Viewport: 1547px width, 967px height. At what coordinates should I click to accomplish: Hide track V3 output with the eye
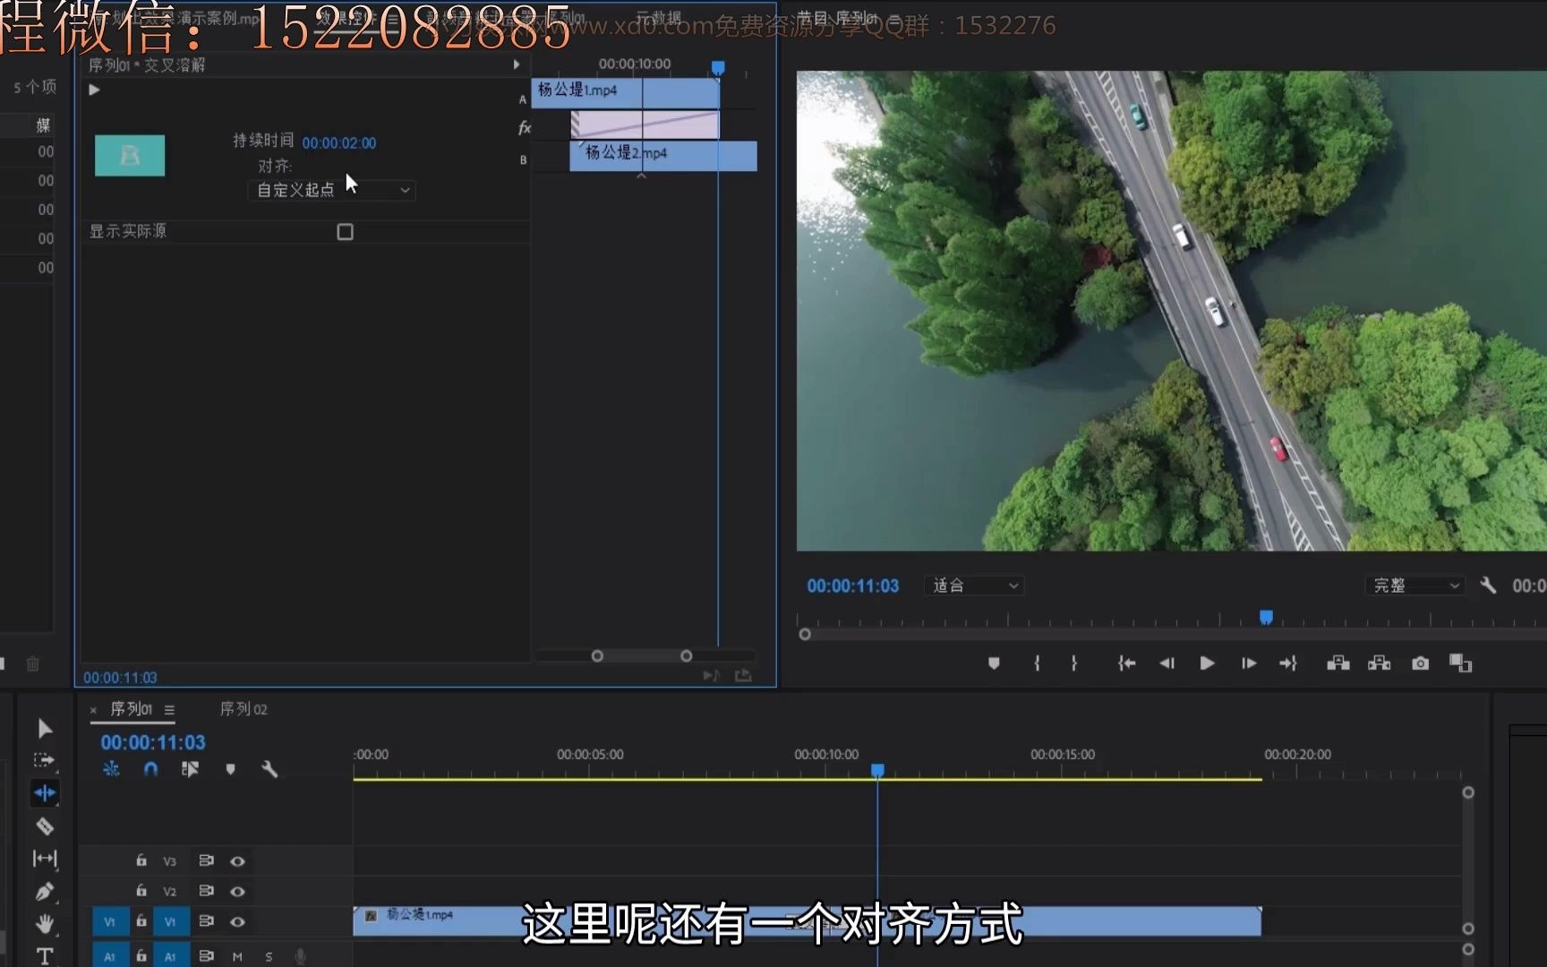tap(237, 861)
